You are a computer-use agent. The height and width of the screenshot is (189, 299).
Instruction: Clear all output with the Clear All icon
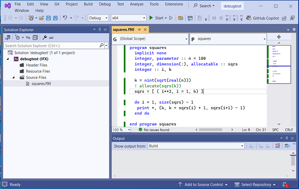277,146
